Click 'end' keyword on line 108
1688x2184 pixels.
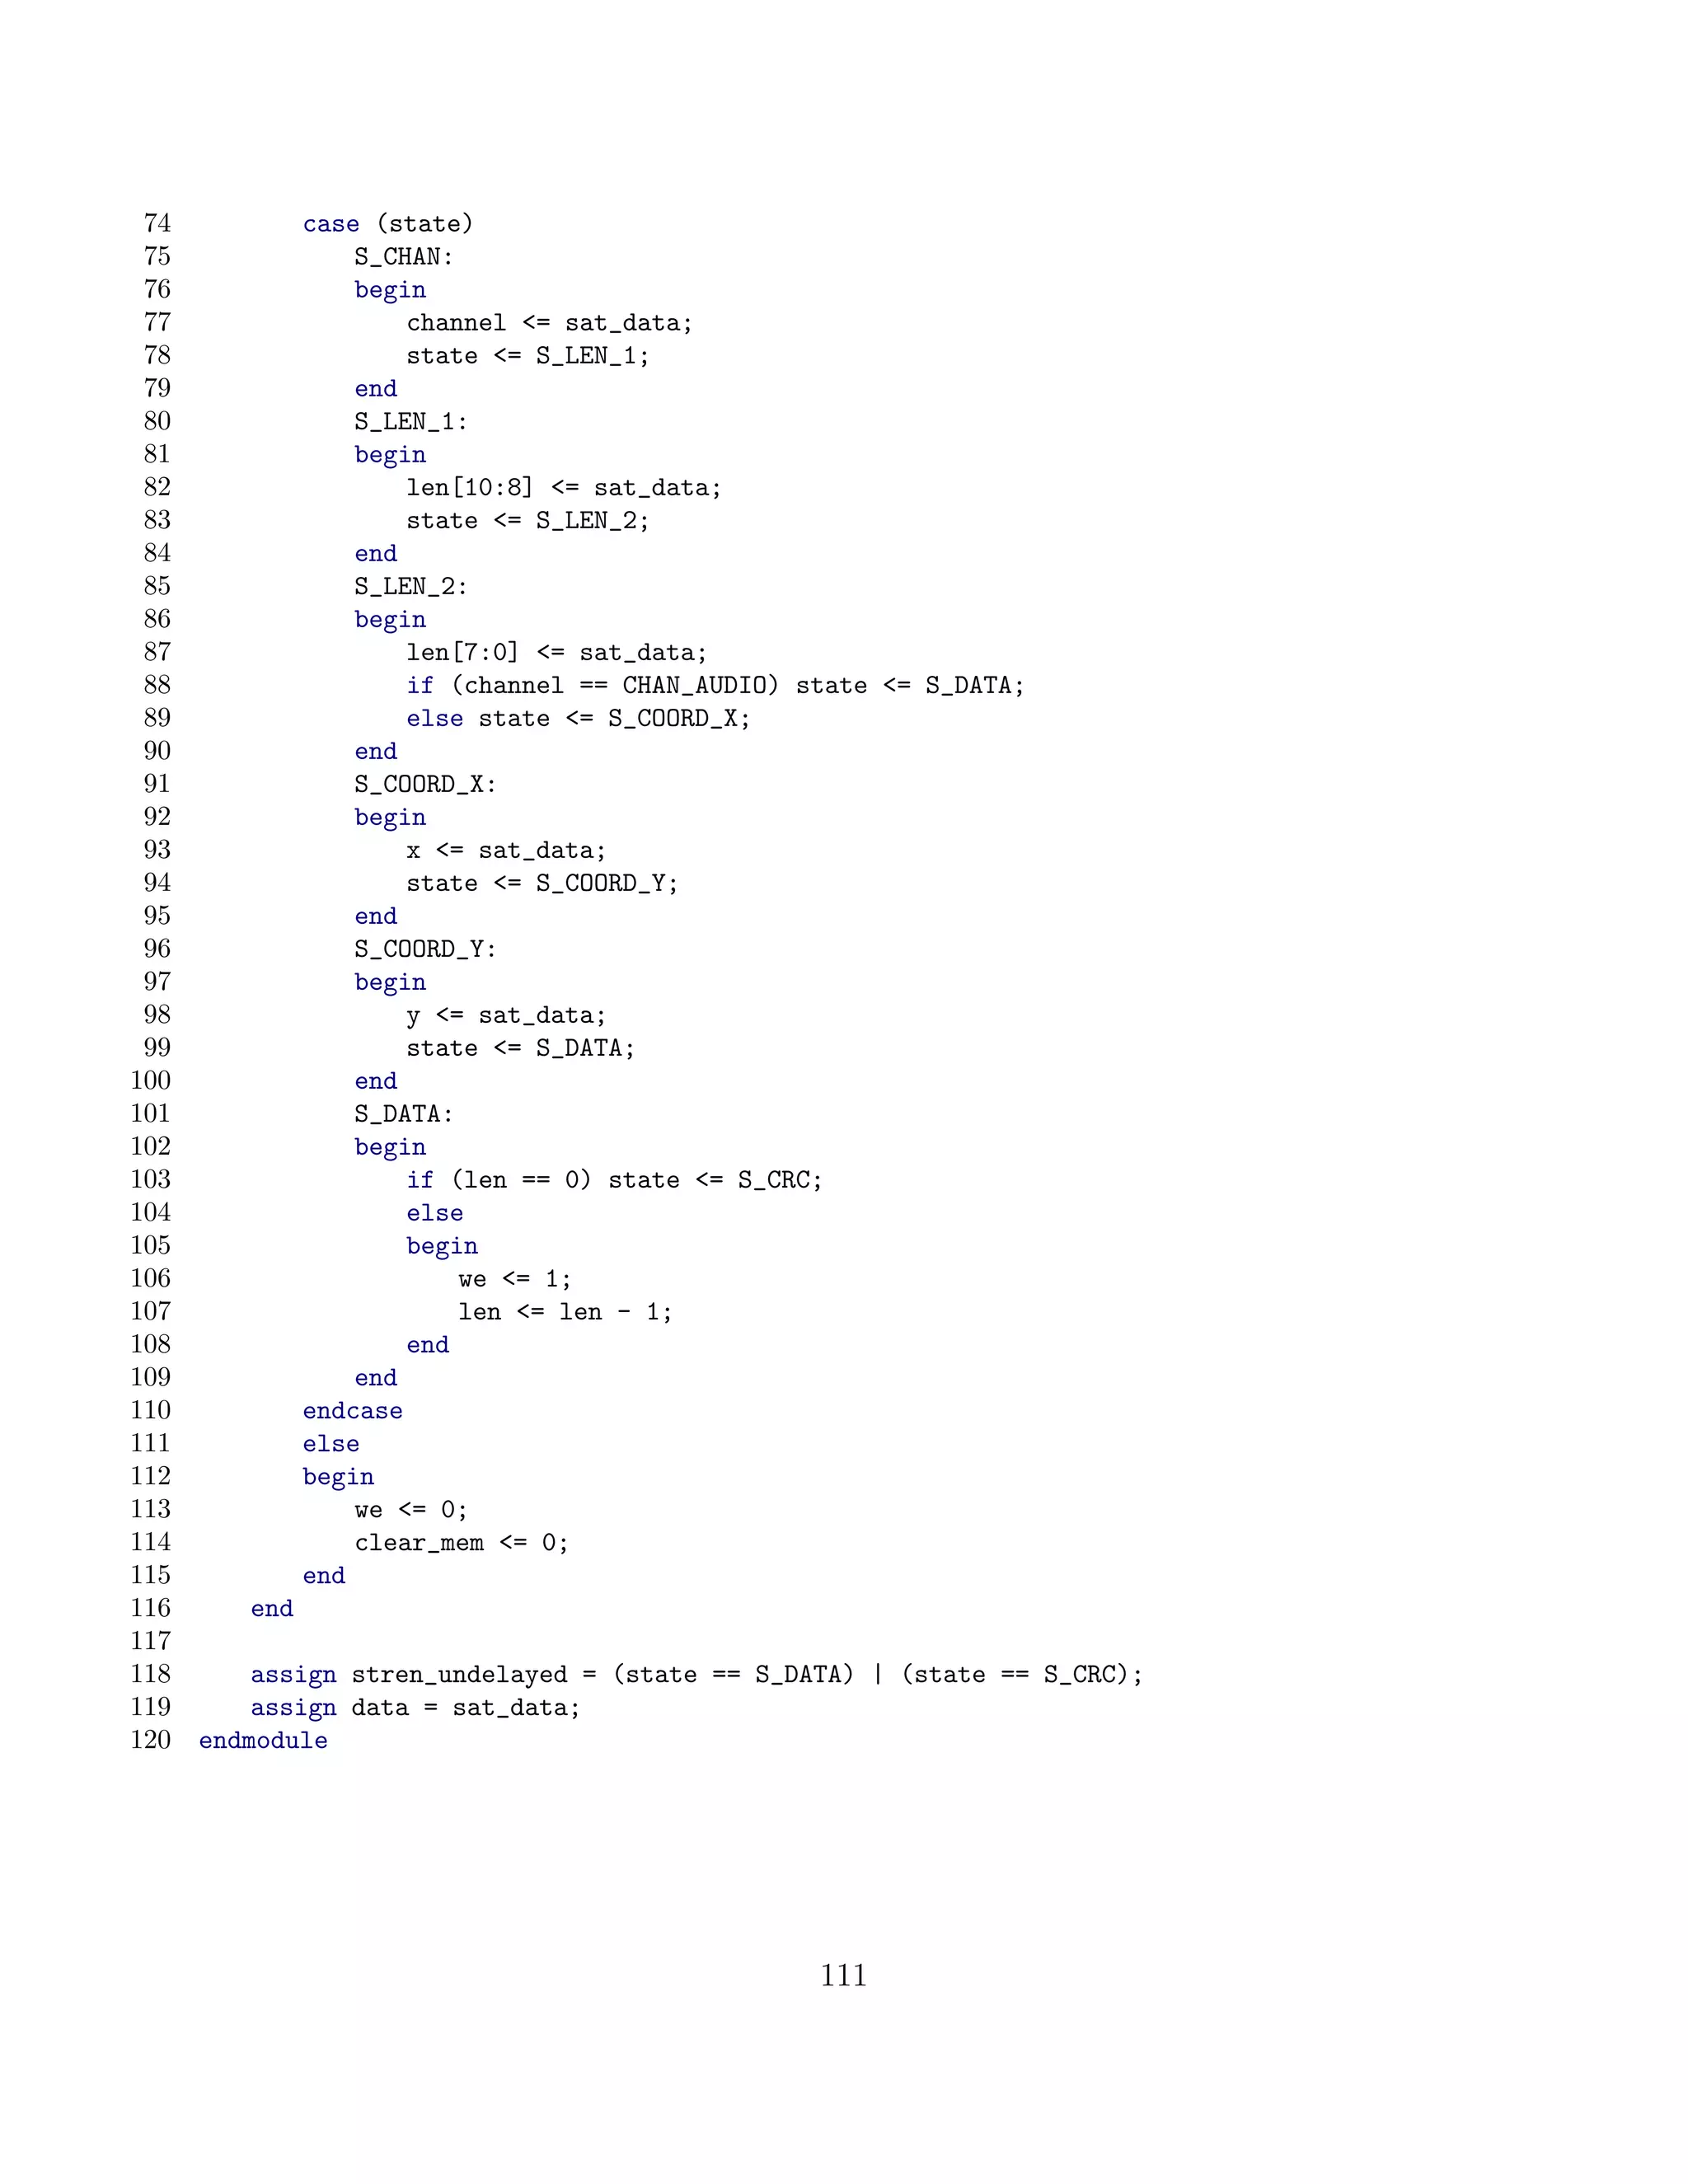point(428,1346)
